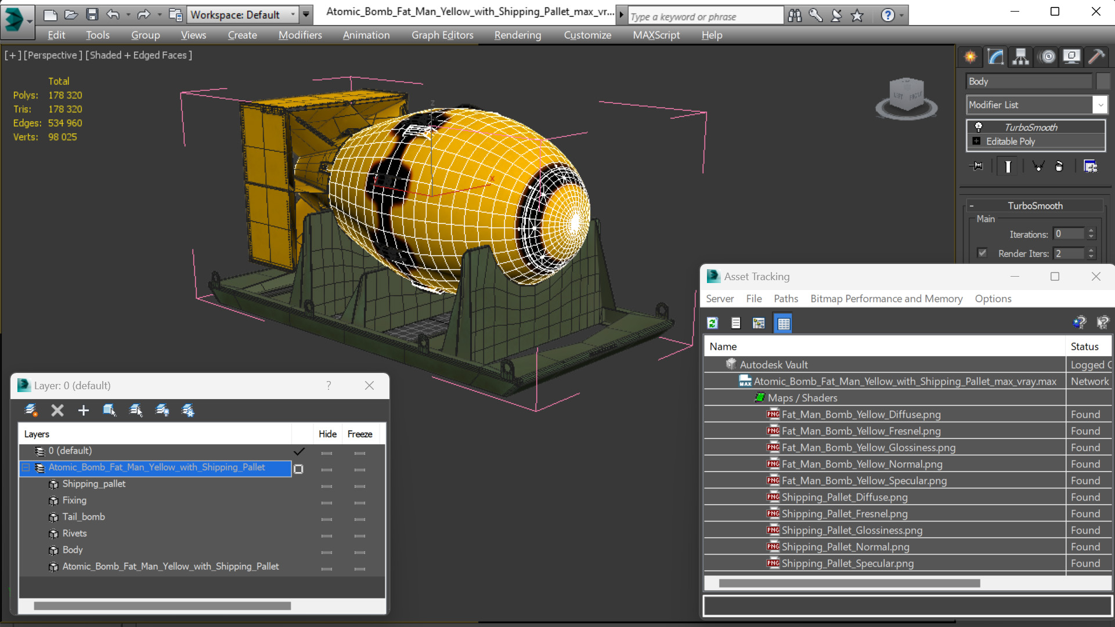Image resolution: width=1115 pixels, height=627 pixels.
Task: Click the [+] viewport menu label
Action: (x=13, y=55)
